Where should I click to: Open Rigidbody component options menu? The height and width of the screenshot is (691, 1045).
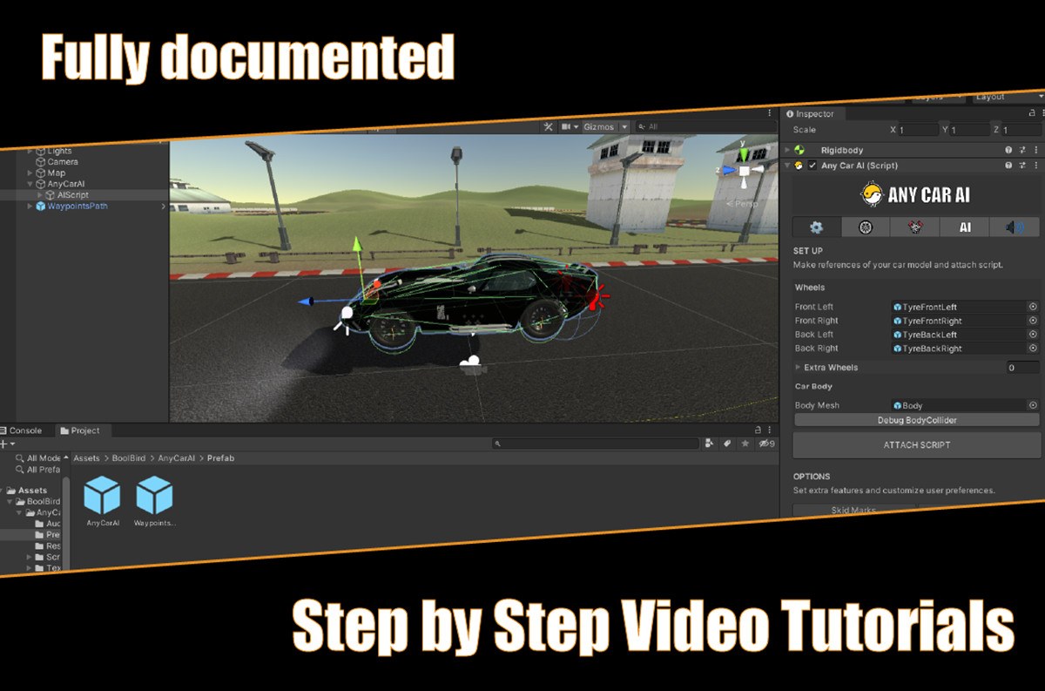click(x=1035, y=150)
